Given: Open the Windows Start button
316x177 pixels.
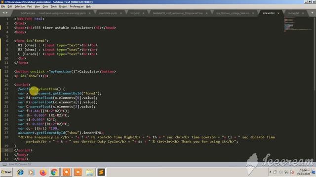Looking at the screenshot, I should pos(6,172).
